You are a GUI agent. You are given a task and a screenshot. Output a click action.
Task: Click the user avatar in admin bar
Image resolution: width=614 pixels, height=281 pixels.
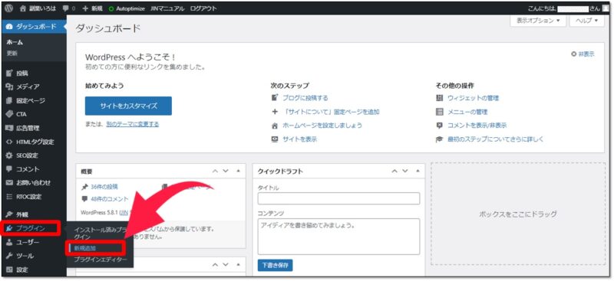click(606, 8)
